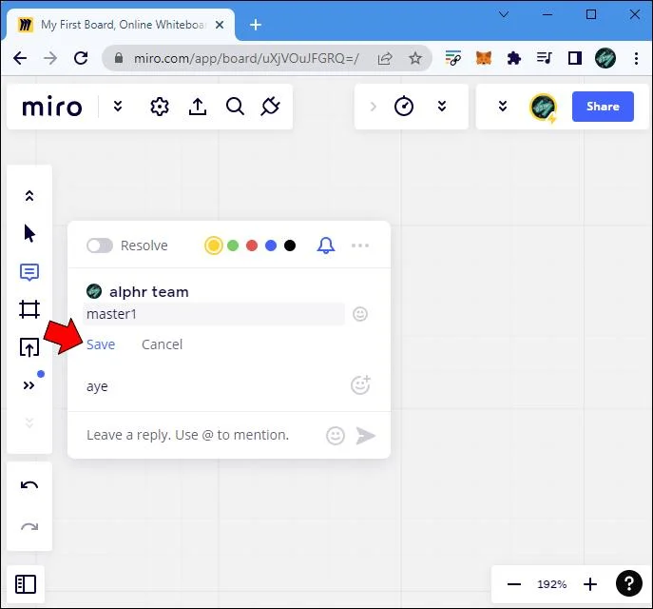The width and height of the screenshot is (653, 609).
Task: Open Chrome extensions puzzle icon
Action: [514, 58]
